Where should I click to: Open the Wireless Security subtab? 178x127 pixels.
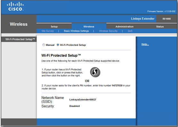coord(108,31)
